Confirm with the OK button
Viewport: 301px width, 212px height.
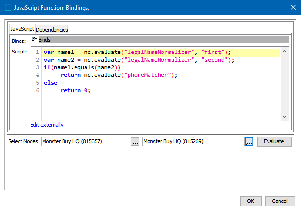(251, 201)
